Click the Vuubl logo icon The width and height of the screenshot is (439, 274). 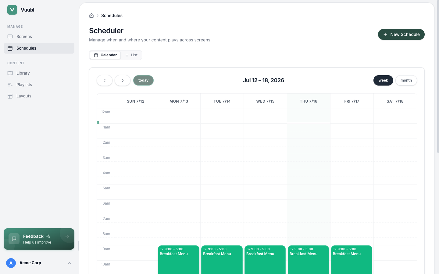click(12, 10)
